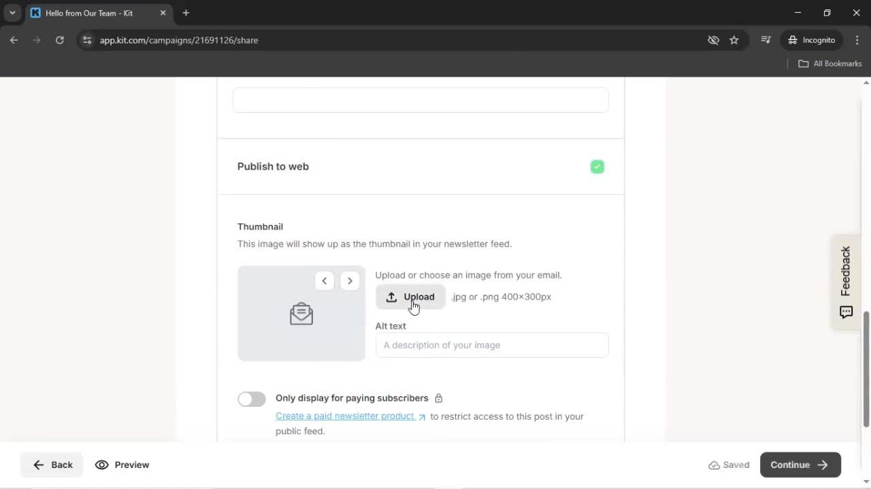Click the Feedback speech bubble icon
Viewport: 871px width, 489px height.
(846, 312)
